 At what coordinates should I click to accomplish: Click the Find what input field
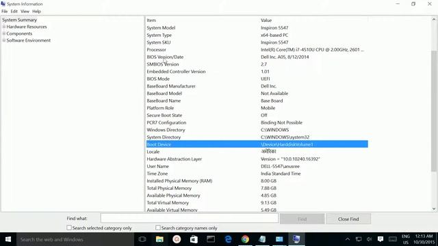(190, 218)
